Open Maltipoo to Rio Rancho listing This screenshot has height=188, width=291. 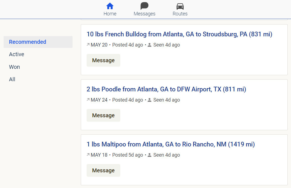coord(170,144)
